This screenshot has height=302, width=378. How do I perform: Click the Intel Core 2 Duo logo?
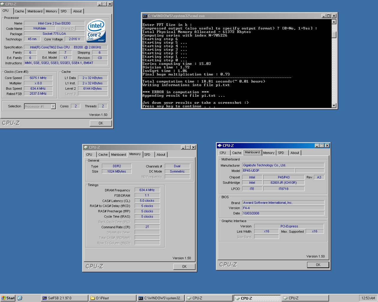coord(96,31)
